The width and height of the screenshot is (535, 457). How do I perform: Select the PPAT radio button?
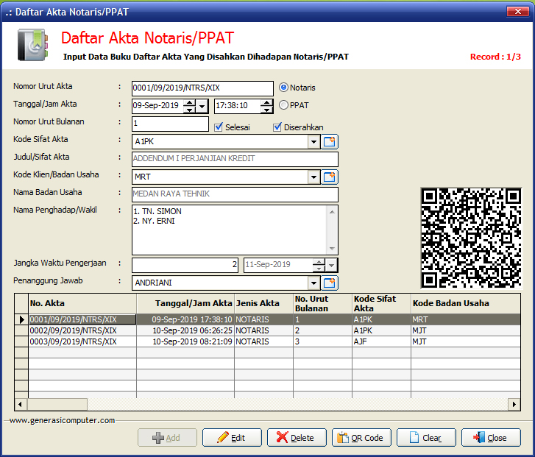[x=283, y=105]
